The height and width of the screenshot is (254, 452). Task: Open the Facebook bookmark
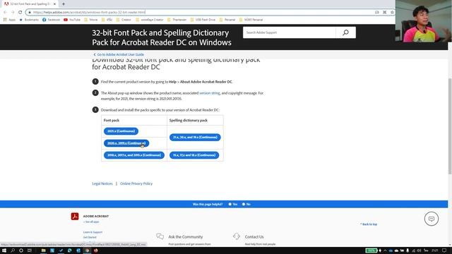51,20
